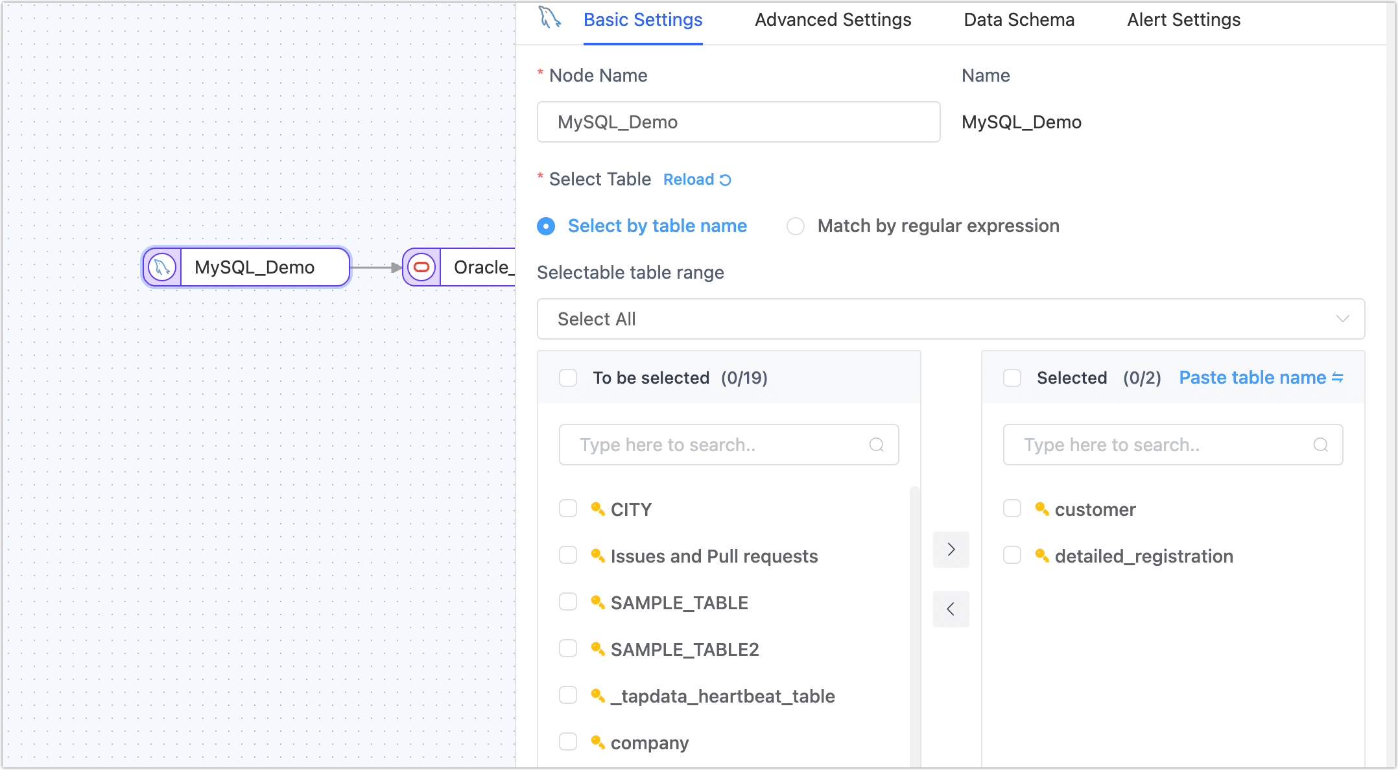Click the red Oracle node icon
Image resolution: width=1398 pixels, height=770 pixels.
click(421, 267)
